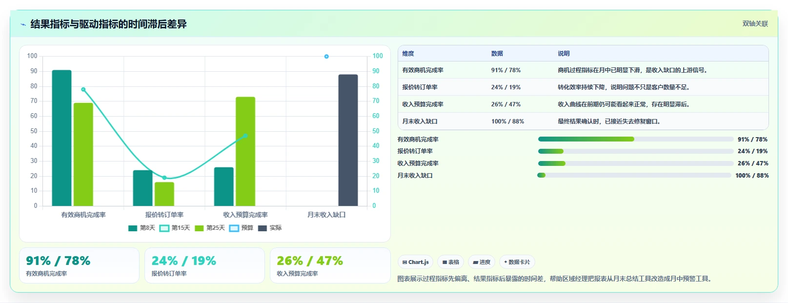
Task: Click the 双轴关联 badge
Action: point(755,23)
